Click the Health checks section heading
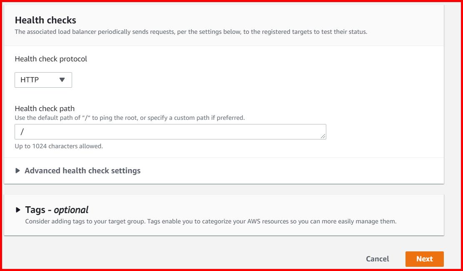The height and width of the screenshot is (271, 463). 46,20
